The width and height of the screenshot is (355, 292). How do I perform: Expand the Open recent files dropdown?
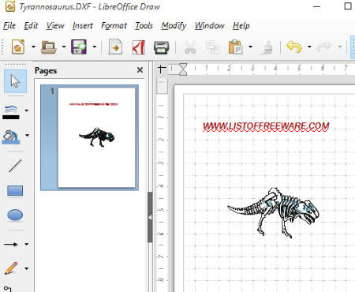pyautogui.click(x=64, y=47)
